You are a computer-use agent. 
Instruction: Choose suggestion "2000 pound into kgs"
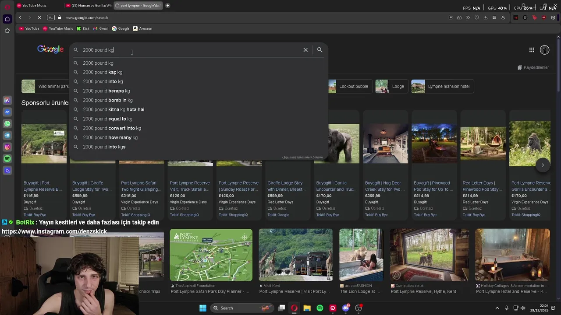[x=199, y=147]
